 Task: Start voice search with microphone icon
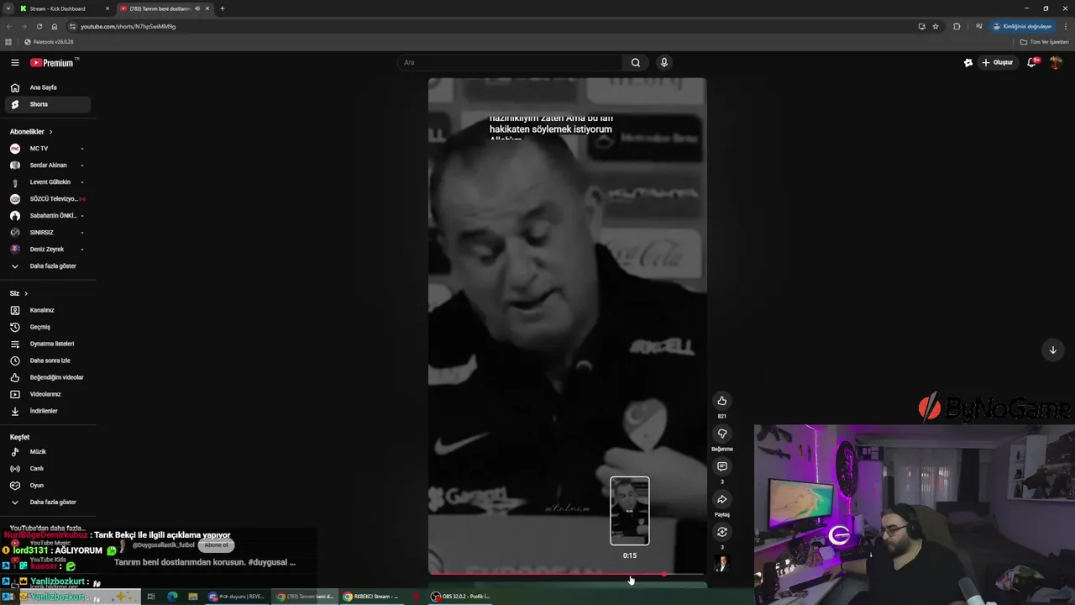point(663,63)
